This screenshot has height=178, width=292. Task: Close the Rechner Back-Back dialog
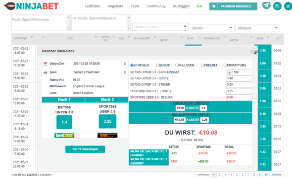pos(254,51)
